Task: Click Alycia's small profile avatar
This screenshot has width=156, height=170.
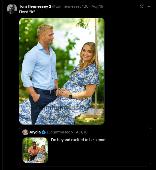Action: 25,132
